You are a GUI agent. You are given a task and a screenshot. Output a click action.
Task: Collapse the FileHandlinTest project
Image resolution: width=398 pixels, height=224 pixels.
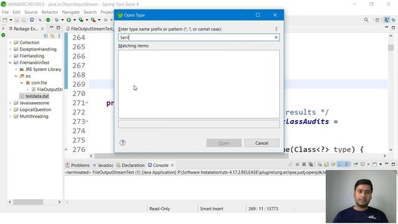pyautogui.click(x=10, y=62)
